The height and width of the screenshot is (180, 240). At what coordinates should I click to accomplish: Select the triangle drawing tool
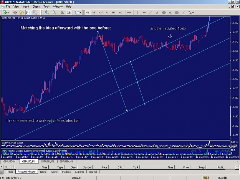[x=170, y=13]
